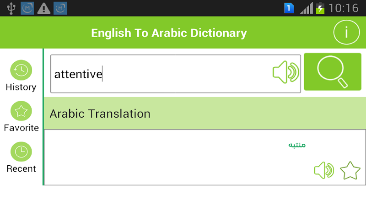Tap the Favorite label

pos(21,128)
